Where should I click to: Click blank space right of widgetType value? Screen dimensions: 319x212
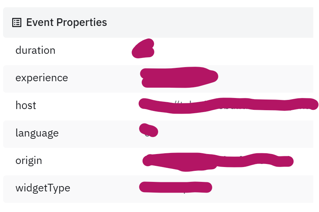click(x=263, y=189)
